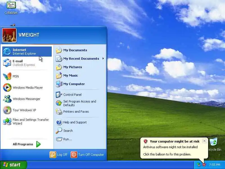Screen dimensions: 225x169
Task: Click the Files and Settings Transfer Wizard icon
Action: click(7, 121)
